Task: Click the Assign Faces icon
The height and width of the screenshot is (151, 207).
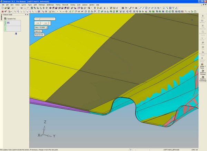Action: point(203,64)
